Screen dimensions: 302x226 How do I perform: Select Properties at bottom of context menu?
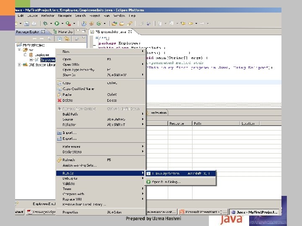pyautogui.click(x=101, y=212)
